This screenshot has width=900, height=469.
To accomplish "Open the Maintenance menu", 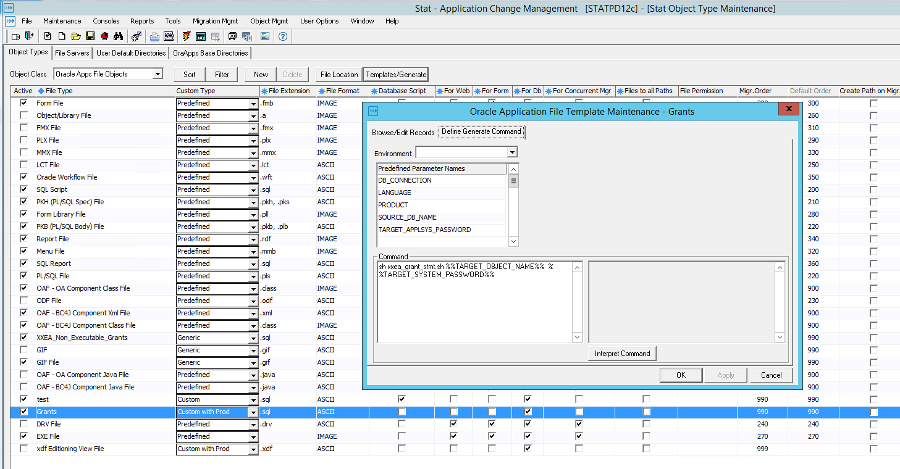I will point(62,21).
